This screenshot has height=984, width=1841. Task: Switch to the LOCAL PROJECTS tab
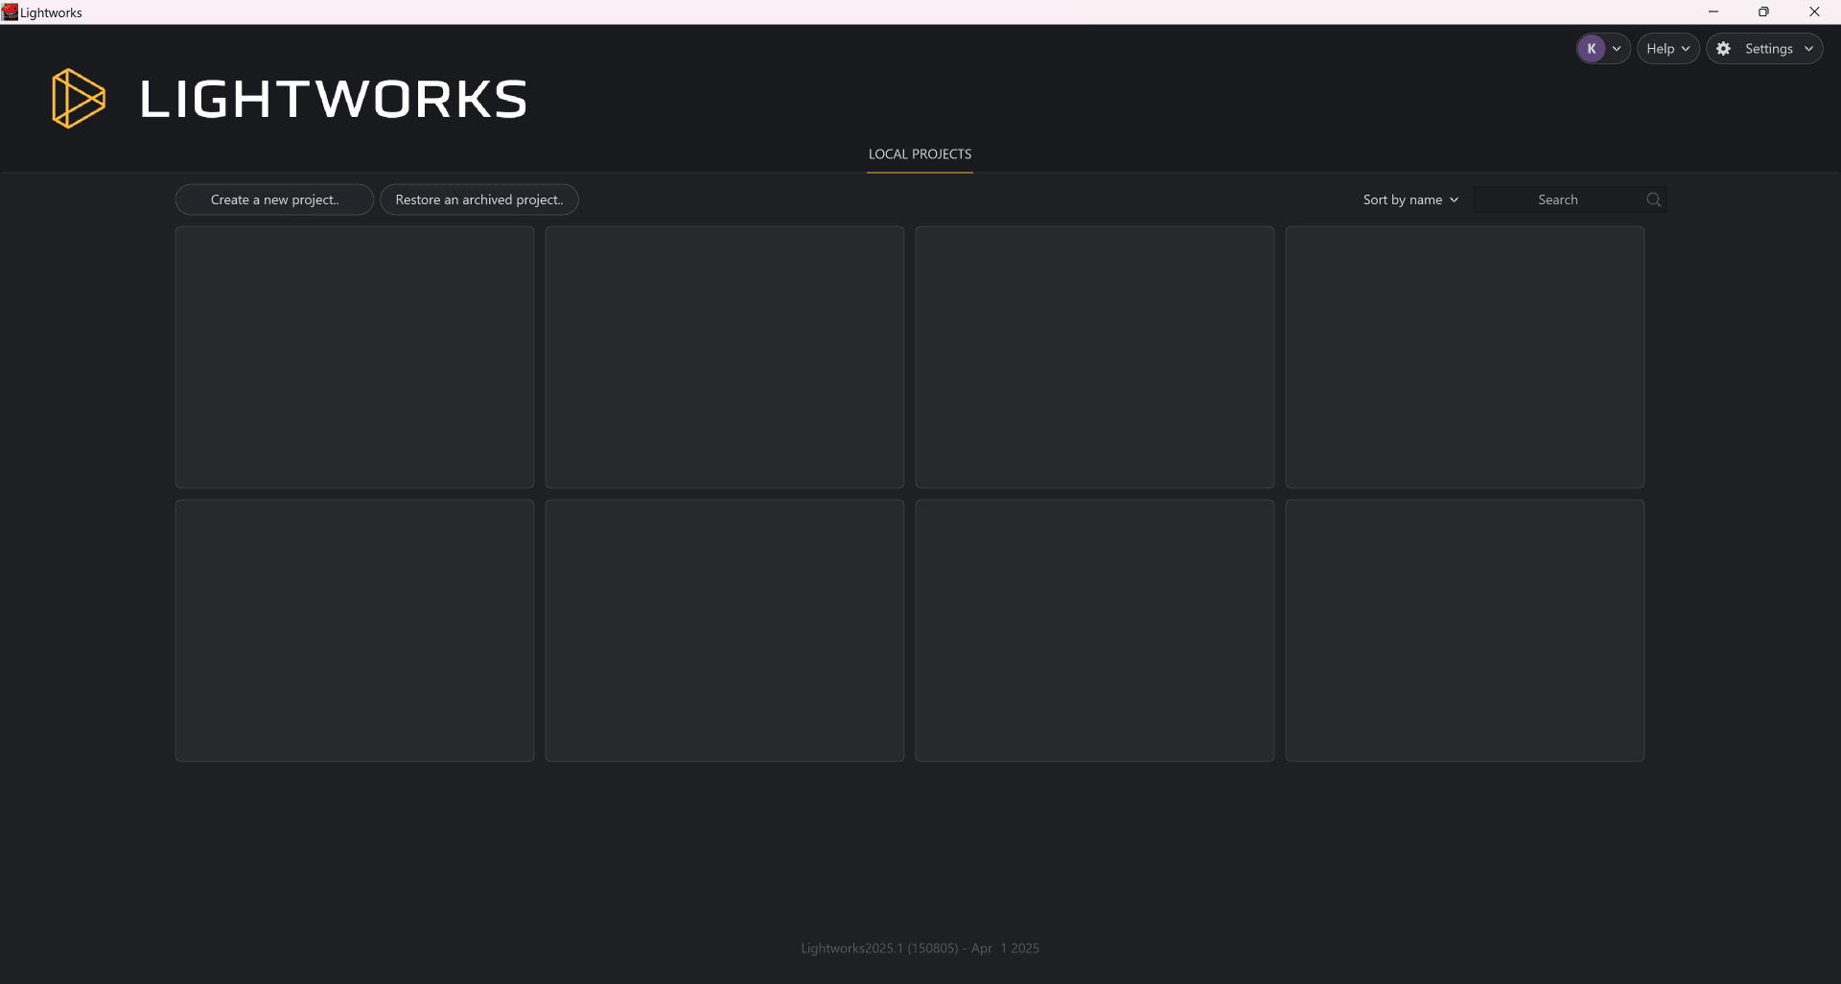(920, 154)
